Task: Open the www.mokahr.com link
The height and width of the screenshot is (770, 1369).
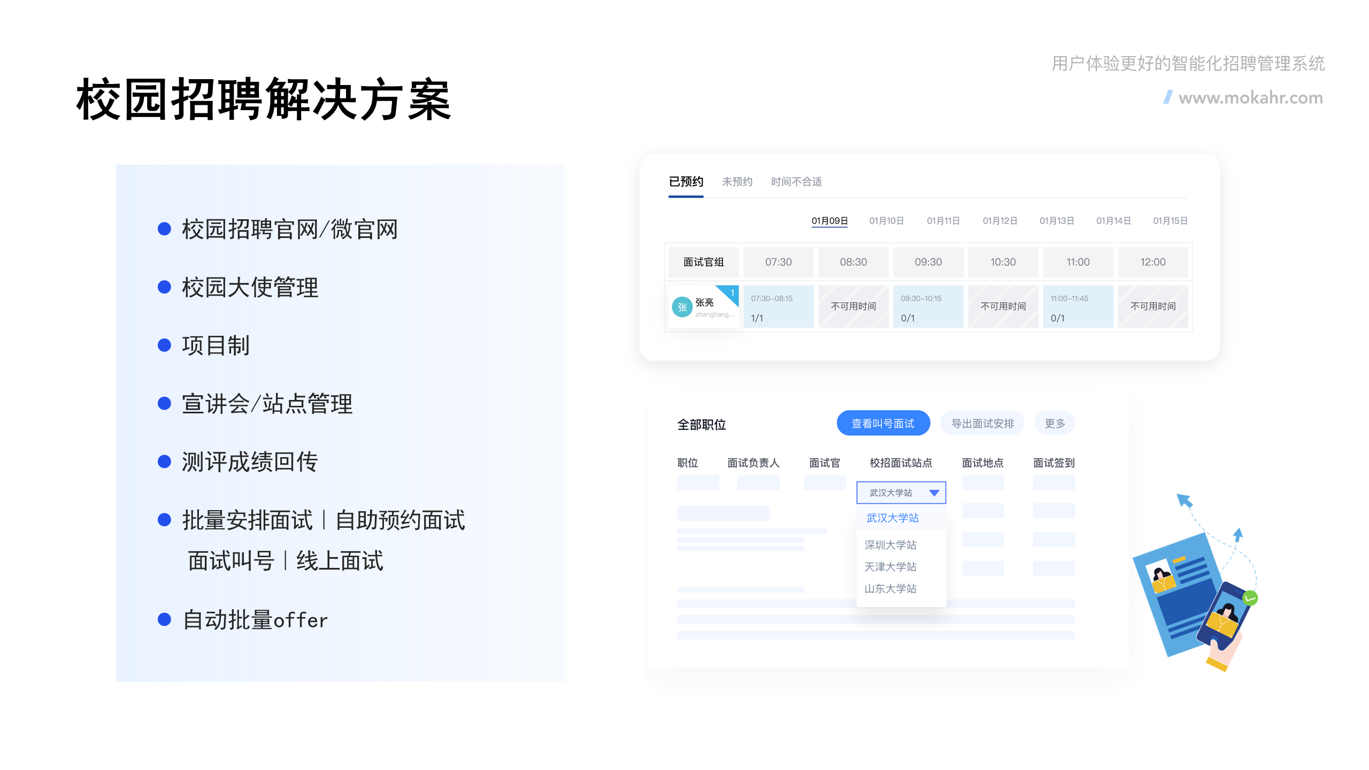Action: 1250,98
